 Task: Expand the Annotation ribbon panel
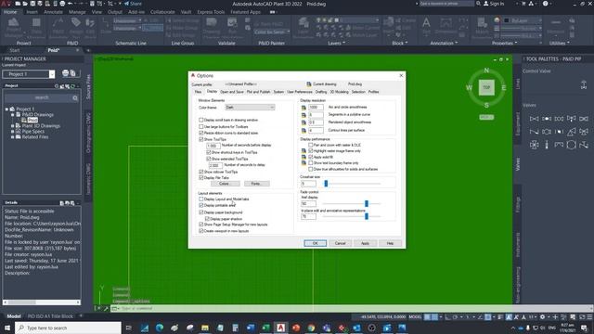[444, 44]
